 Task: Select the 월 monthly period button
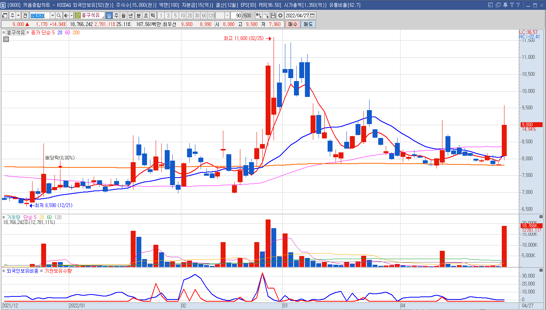pyautogui.click(x=124, y=15)
